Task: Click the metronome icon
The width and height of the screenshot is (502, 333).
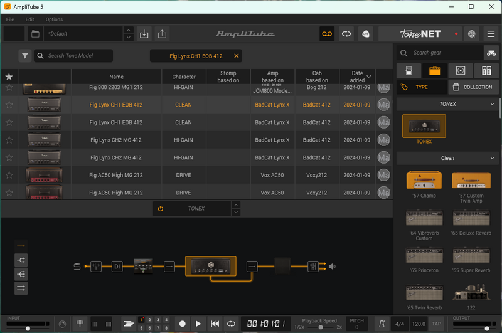Action: coord(382,324)
